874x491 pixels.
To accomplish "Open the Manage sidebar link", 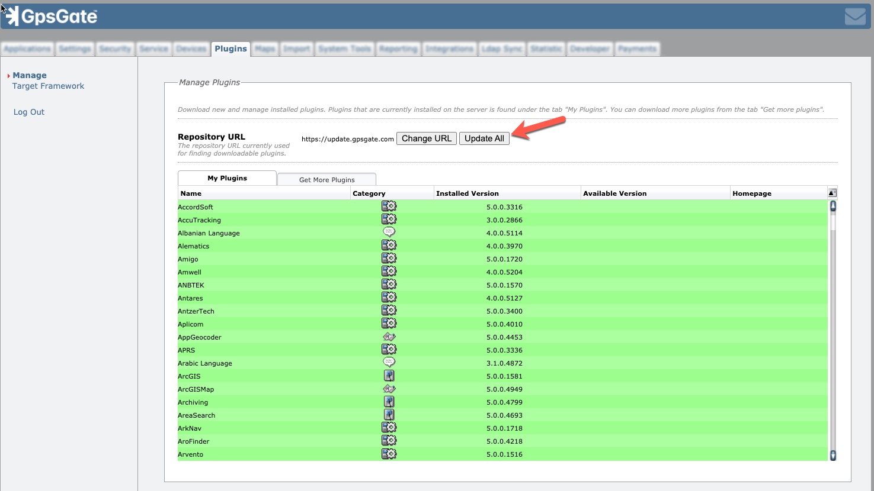I will [30, 75].
